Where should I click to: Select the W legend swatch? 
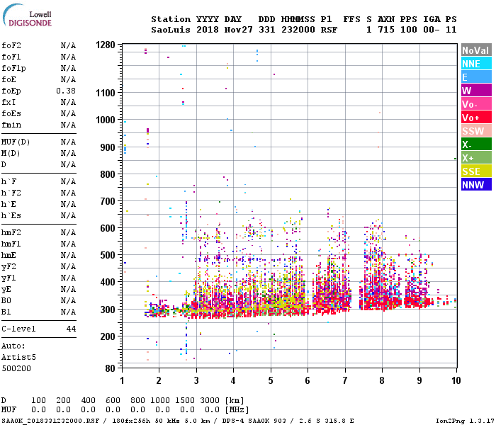[476, 91]
